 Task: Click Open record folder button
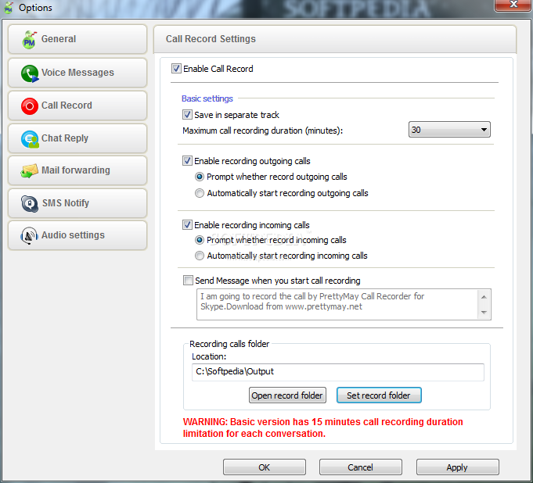click(287, 395)
